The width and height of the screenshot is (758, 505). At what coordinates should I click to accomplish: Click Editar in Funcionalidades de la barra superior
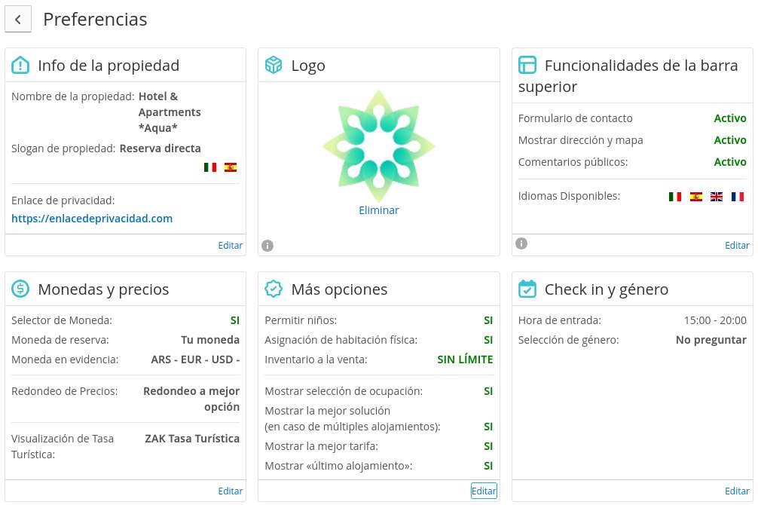(737, 245)
